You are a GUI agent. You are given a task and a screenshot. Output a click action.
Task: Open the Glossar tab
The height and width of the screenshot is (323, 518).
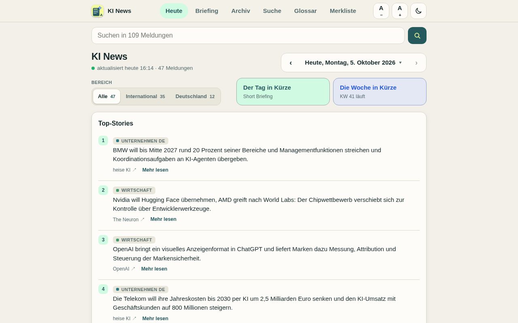click(306, 11)
